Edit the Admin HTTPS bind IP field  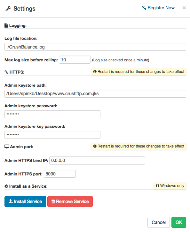pyautogui.click(x=97, y=161)
